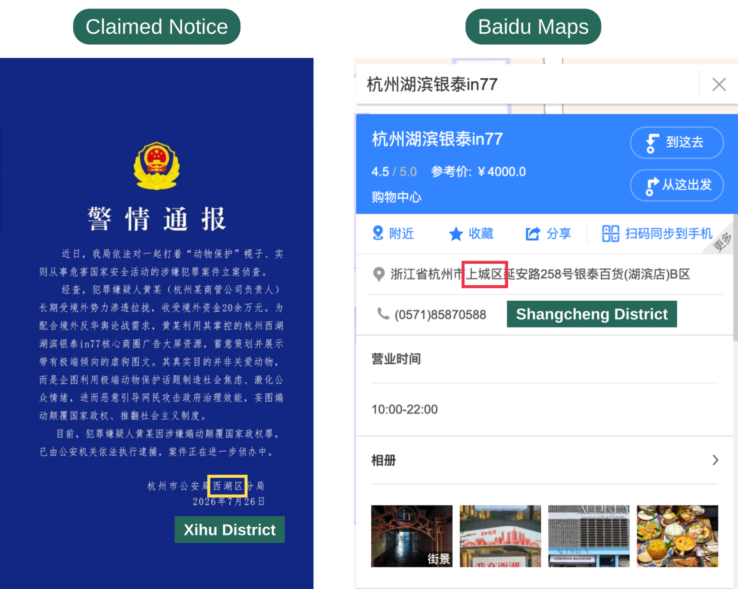
Task: Click the 警情通报 notice title
Action: point(157,219)
